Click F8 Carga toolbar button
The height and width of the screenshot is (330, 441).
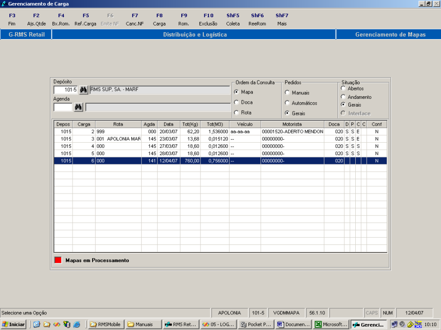click(x=159, y=20)
